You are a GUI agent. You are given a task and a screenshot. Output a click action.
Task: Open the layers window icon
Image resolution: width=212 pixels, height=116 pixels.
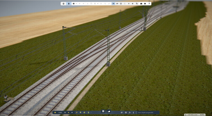(137, 4)
